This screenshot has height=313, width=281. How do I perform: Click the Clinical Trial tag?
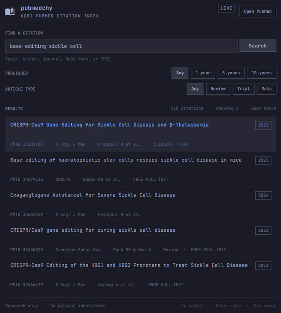coord(171,144)
